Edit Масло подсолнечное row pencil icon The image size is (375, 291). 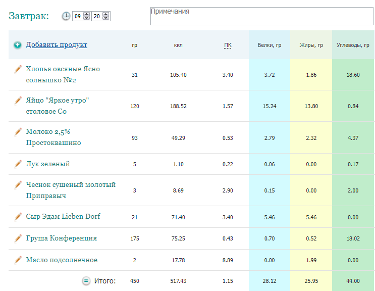point(18,260)
